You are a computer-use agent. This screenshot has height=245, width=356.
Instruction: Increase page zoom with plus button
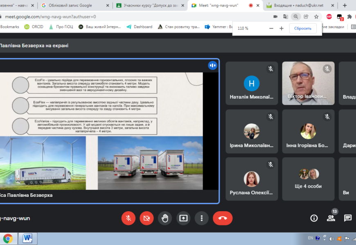coord(282,28)
